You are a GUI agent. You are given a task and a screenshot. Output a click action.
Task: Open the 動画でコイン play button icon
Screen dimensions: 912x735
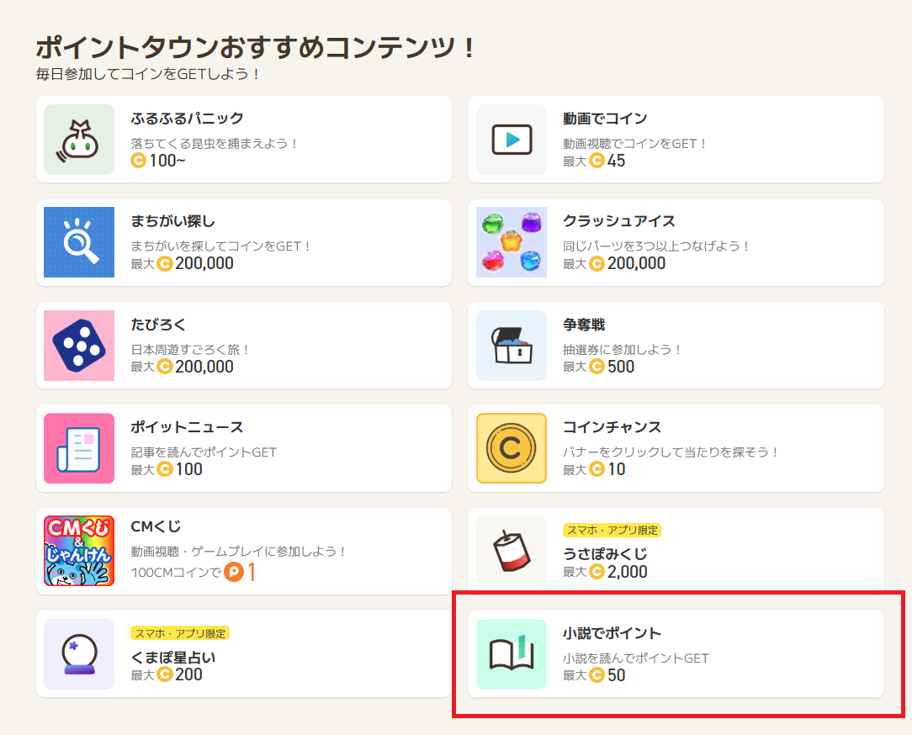coord(512,140)
